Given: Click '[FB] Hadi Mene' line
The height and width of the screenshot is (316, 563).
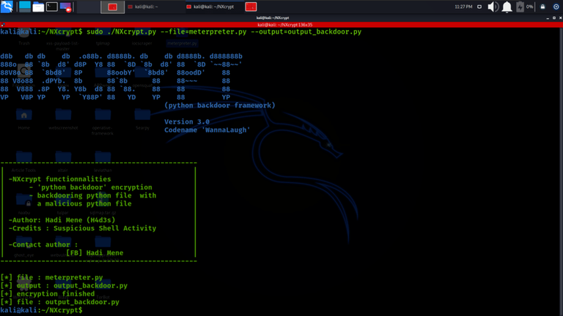Looking at the screenshot, I should [x=95, y=253].
